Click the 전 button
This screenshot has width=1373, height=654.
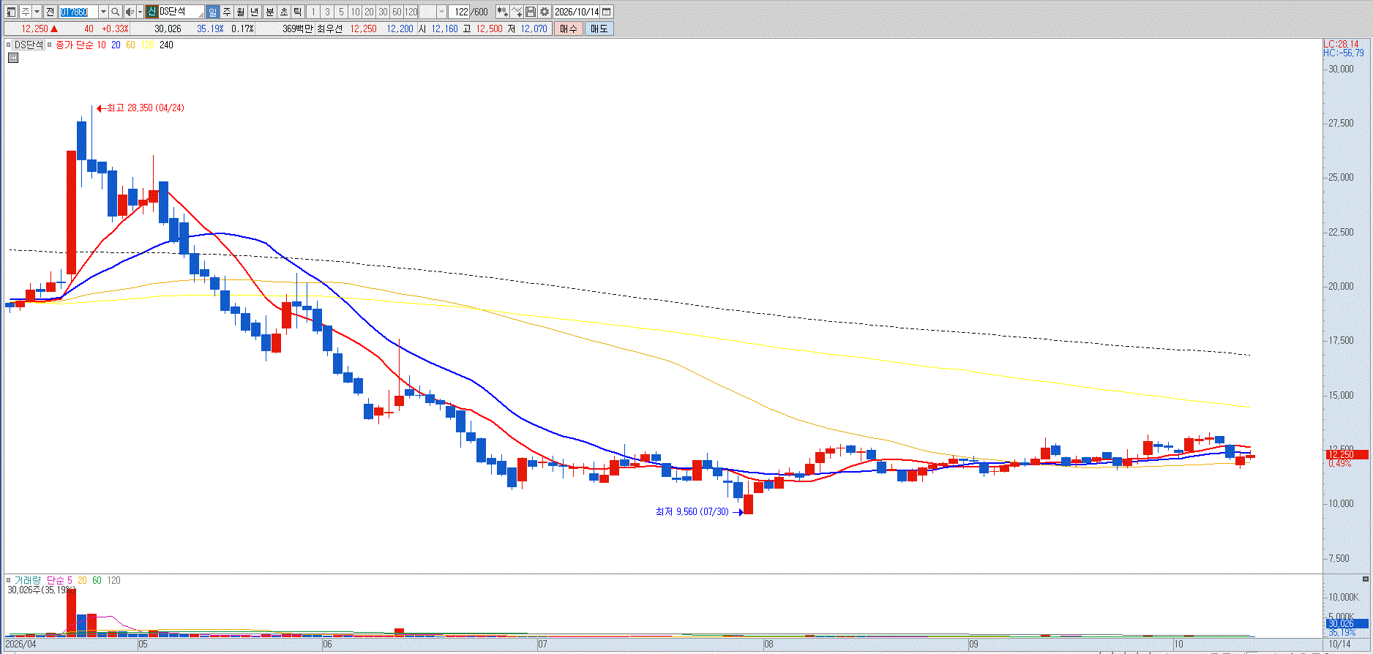pos(50,12)
